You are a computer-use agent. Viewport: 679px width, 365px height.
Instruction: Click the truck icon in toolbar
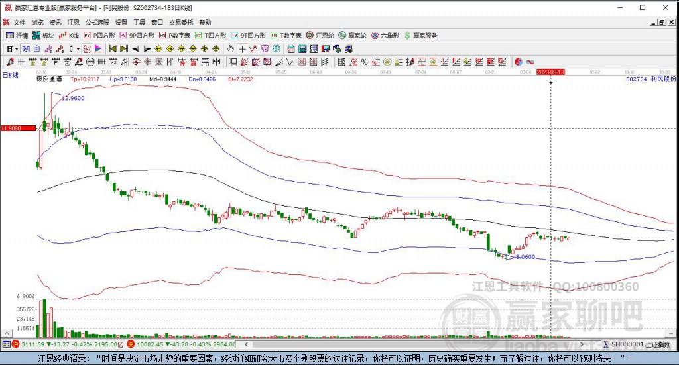[x=348, y=49]
